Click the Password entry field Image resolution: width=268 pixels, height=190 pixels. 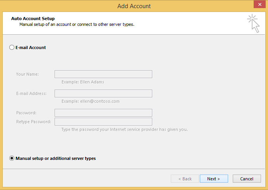point(103,113)
